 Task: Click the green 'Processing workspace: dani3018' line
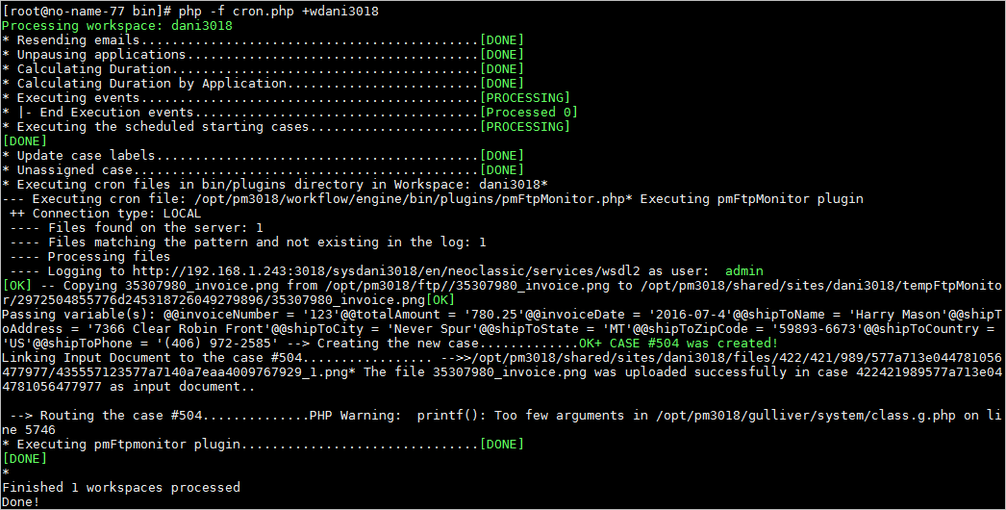tap(117, 26)
